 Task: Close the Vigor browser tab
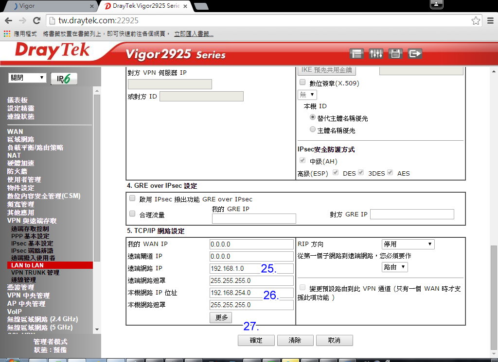click(x=91, y=6)
